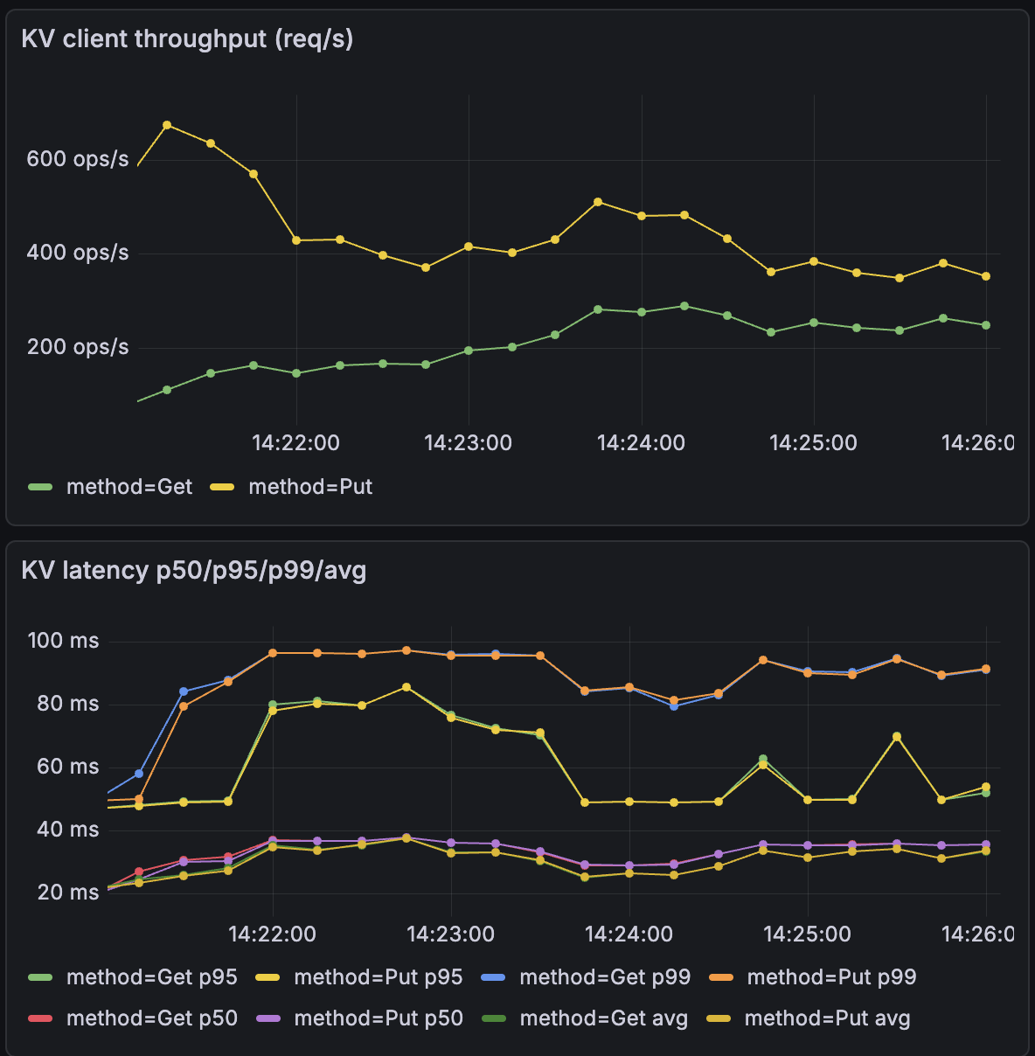1035x1056 pixels.
Task: Click the last Get throughput data point
Action: tap(986, 325)
